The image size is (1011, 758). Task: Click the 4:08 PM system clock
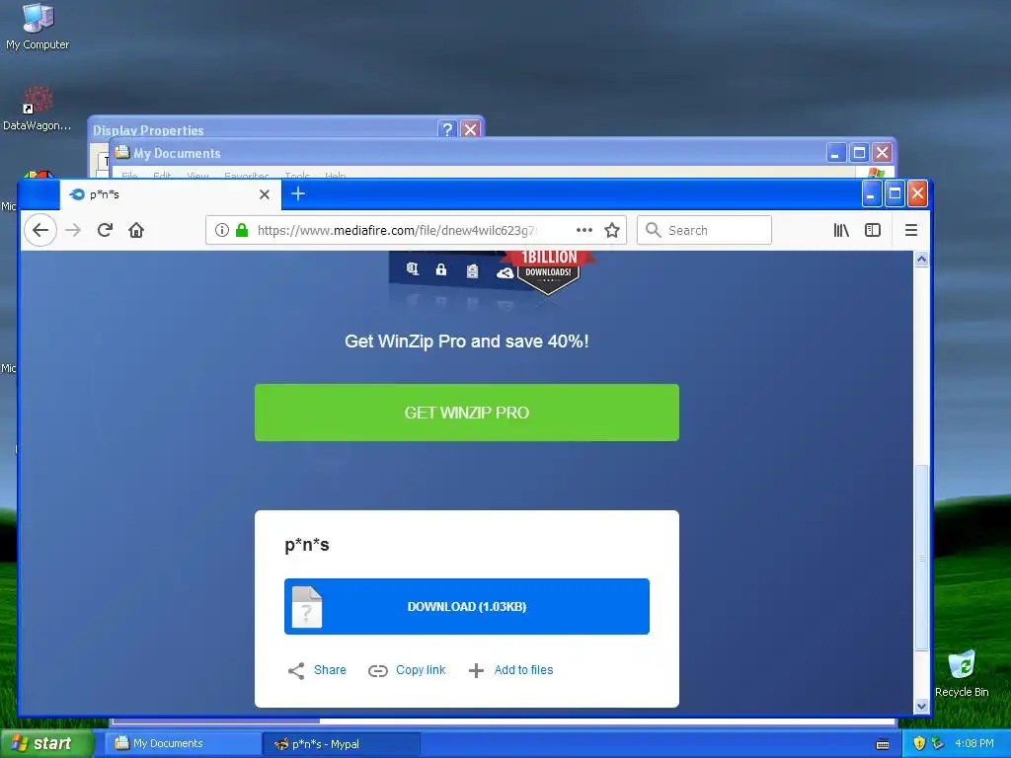(x=974, y=743)
